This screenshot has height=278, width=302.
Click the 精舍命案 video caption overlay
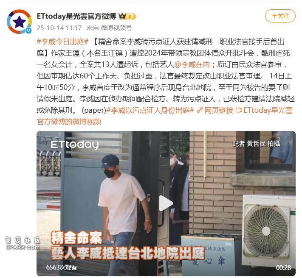76,237
